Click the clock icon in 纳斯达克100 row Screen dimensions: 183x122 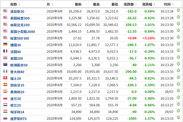tap(178, 23)
